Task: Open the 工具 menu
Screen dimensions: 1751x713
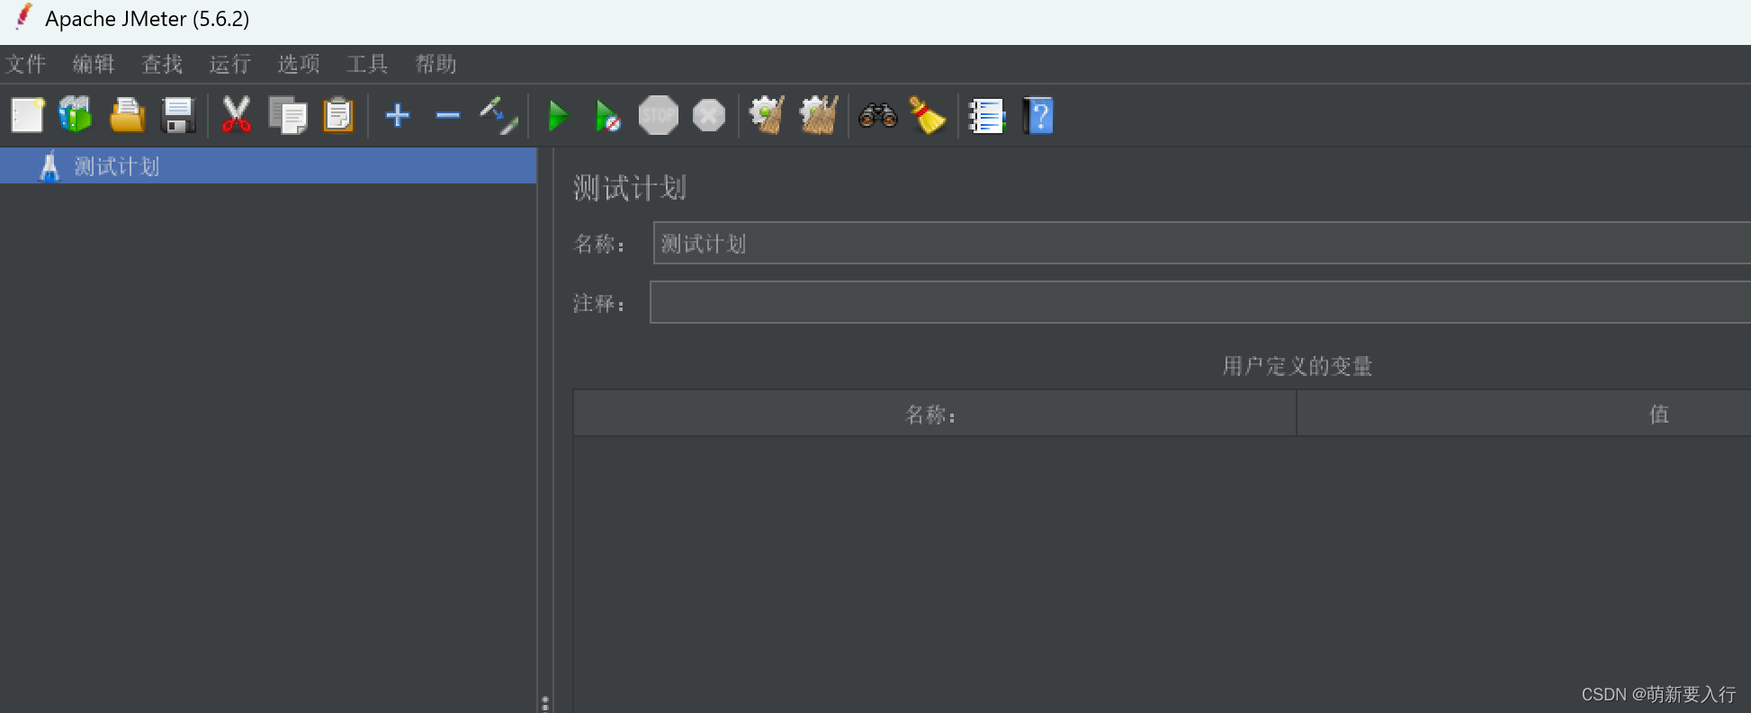Action: point(367,64)
